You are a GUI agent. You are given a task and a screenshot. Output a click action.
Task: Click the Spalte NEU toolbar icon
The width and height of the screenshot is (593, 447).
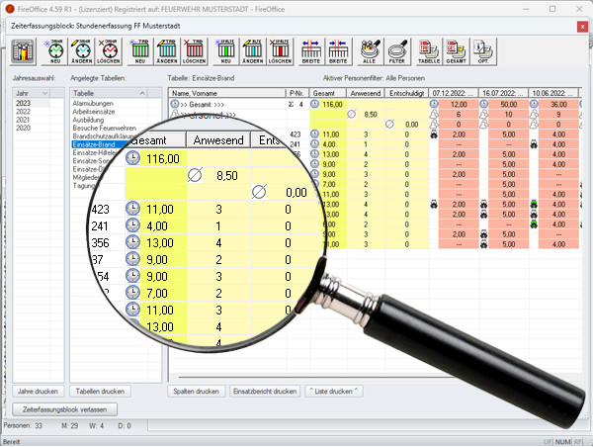pyautogui.click(x=225, y=47)
